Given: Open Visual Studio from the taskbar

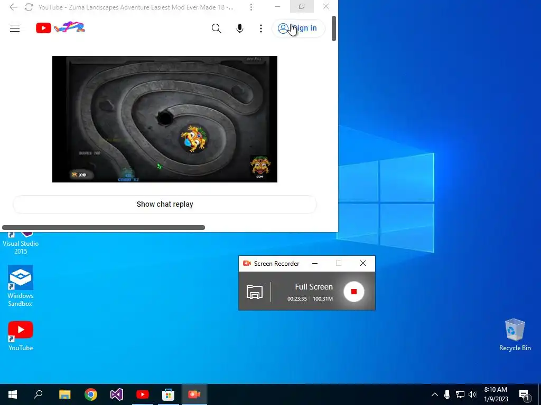Looking at the screenshot, I should 117,394.
